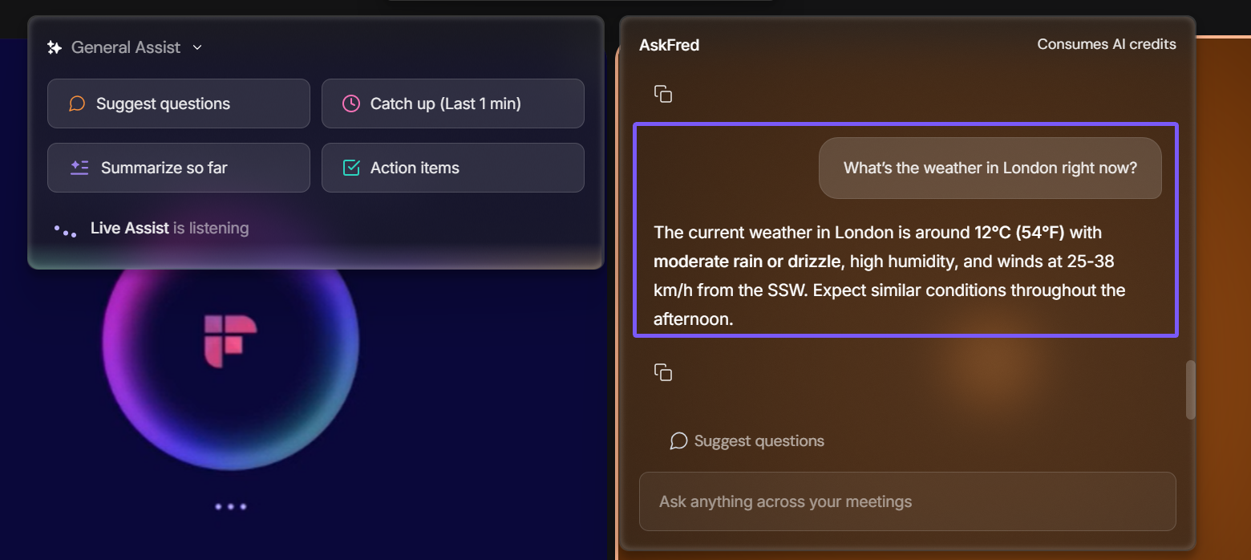The width and height of the screenshot is (1251, 560).
Task: Click the AskFred chat scrollbar thumb
Action: point(1191,389)
